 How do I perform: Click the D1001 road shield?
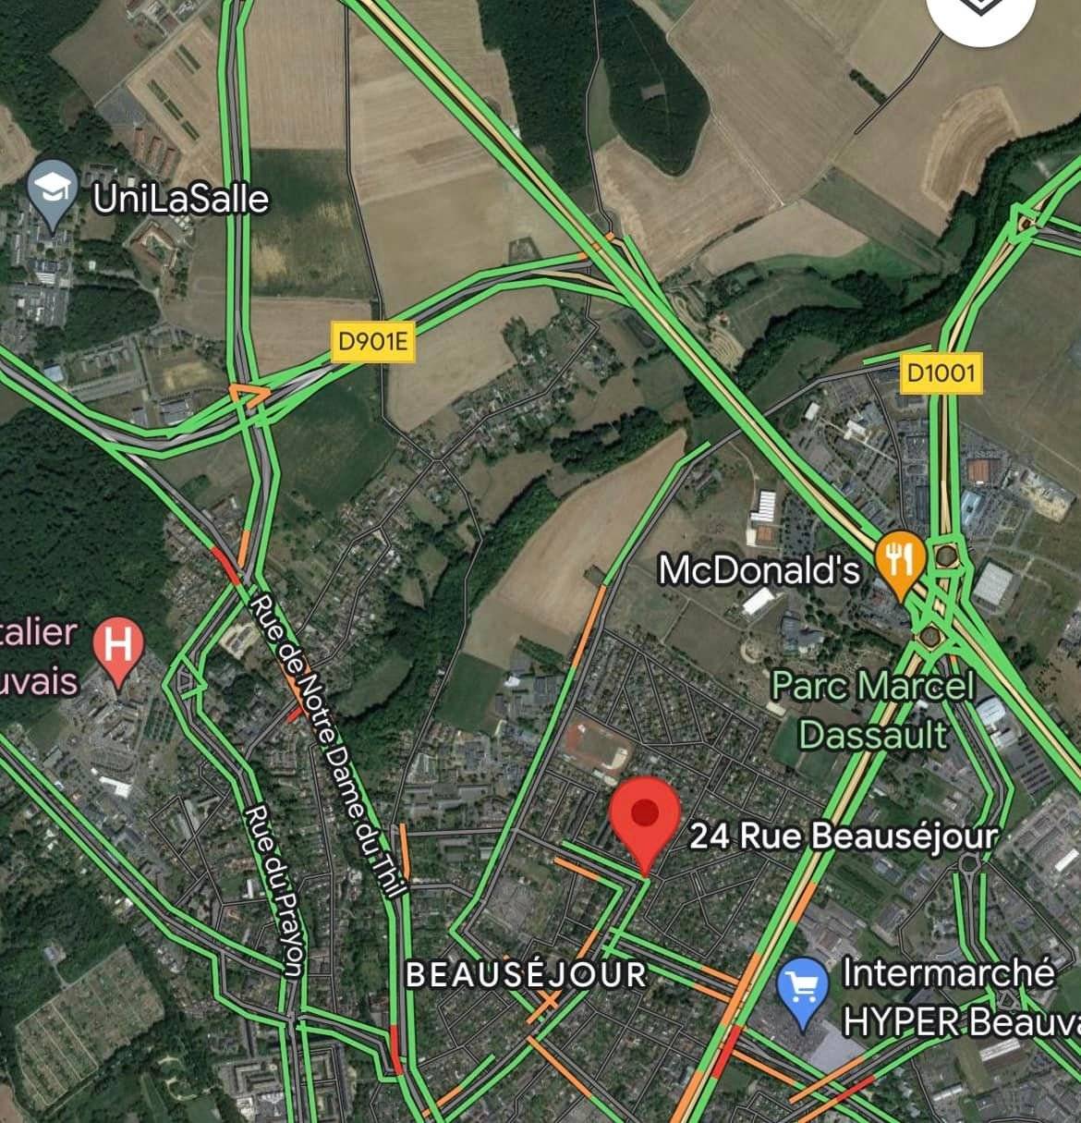pos(941,372)
